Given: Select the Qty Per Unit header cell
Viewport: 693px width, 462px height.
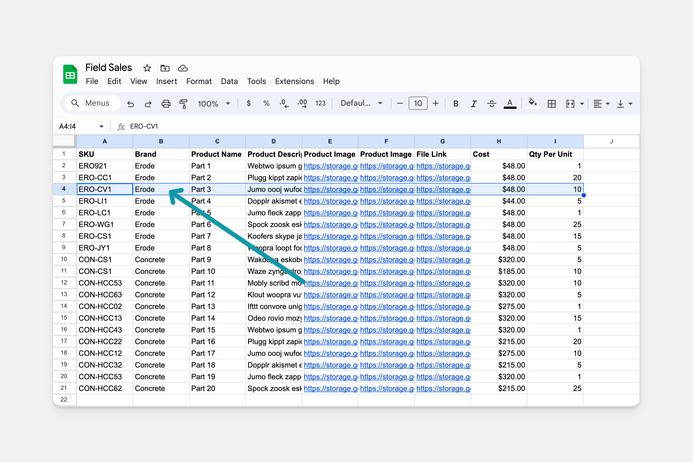Looking at the screenshot, I should (555, 154).
